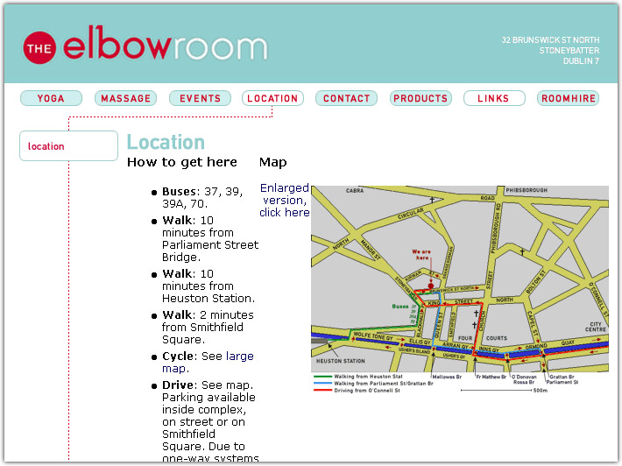Click the Parliament Street Bridge walk item
622x466 pixels.
[x=210, y=239]
